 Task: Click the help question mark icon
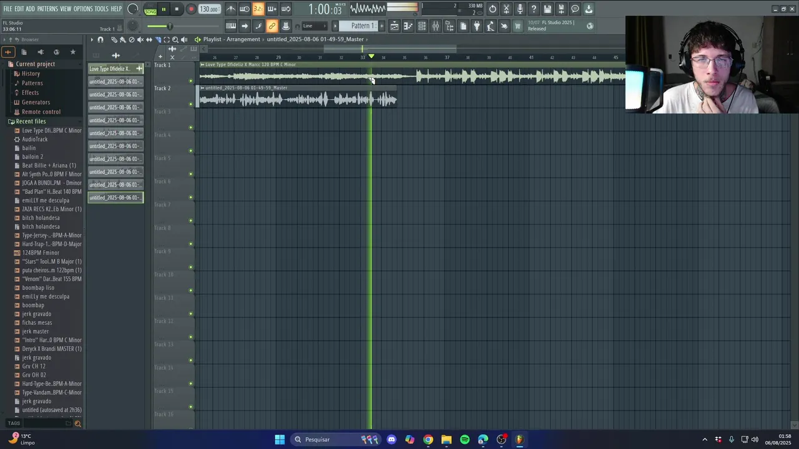[x=534, y=9]
